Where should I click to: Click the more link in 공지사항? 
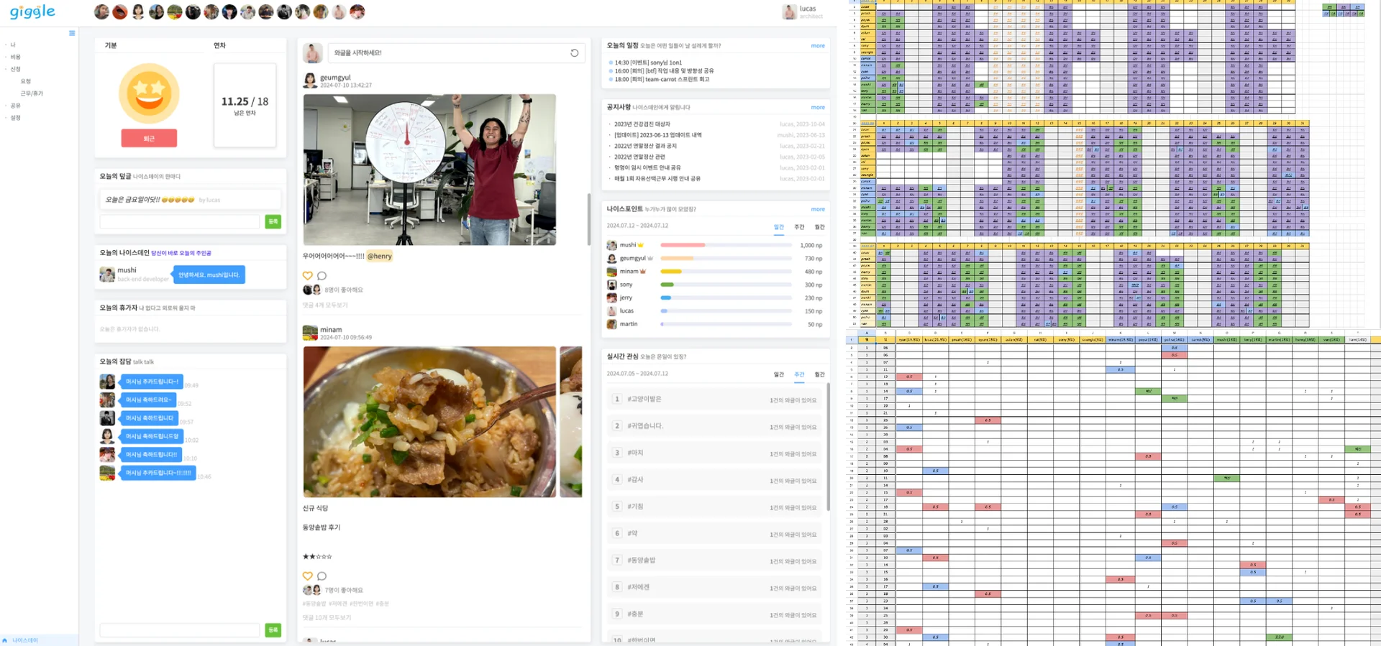pos(818,107)
